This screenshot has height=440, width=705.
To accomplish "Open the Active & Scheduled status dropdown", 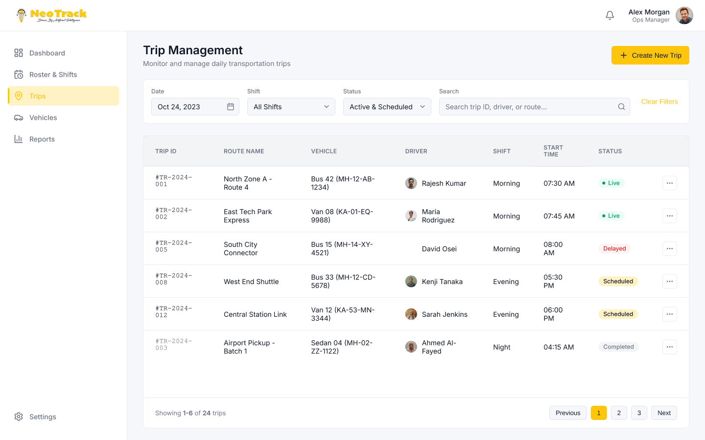I will 387,107.
